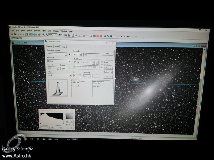Open the Process menu
Viewport: 214px width, 160px height.
point(37,31)
